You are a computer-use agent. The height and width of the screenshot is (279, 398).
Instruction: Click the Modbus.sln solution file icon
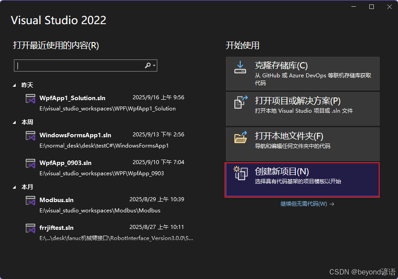click(x=30, y=200)
